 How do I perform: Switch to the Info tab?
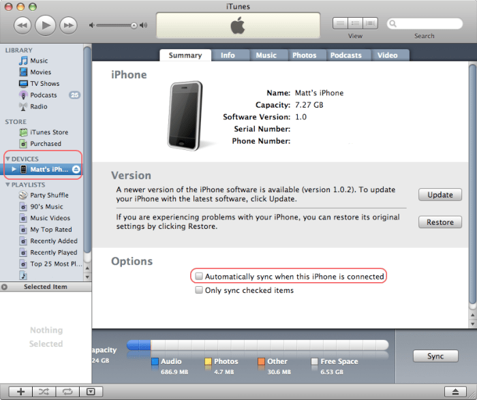(228, 55)
